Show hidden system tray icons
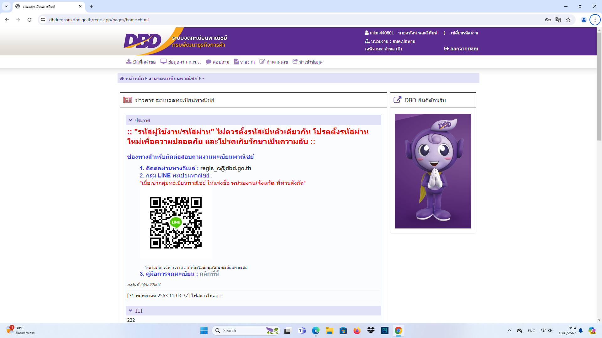Viewport: 602px width, 338px height. (510, 330)
